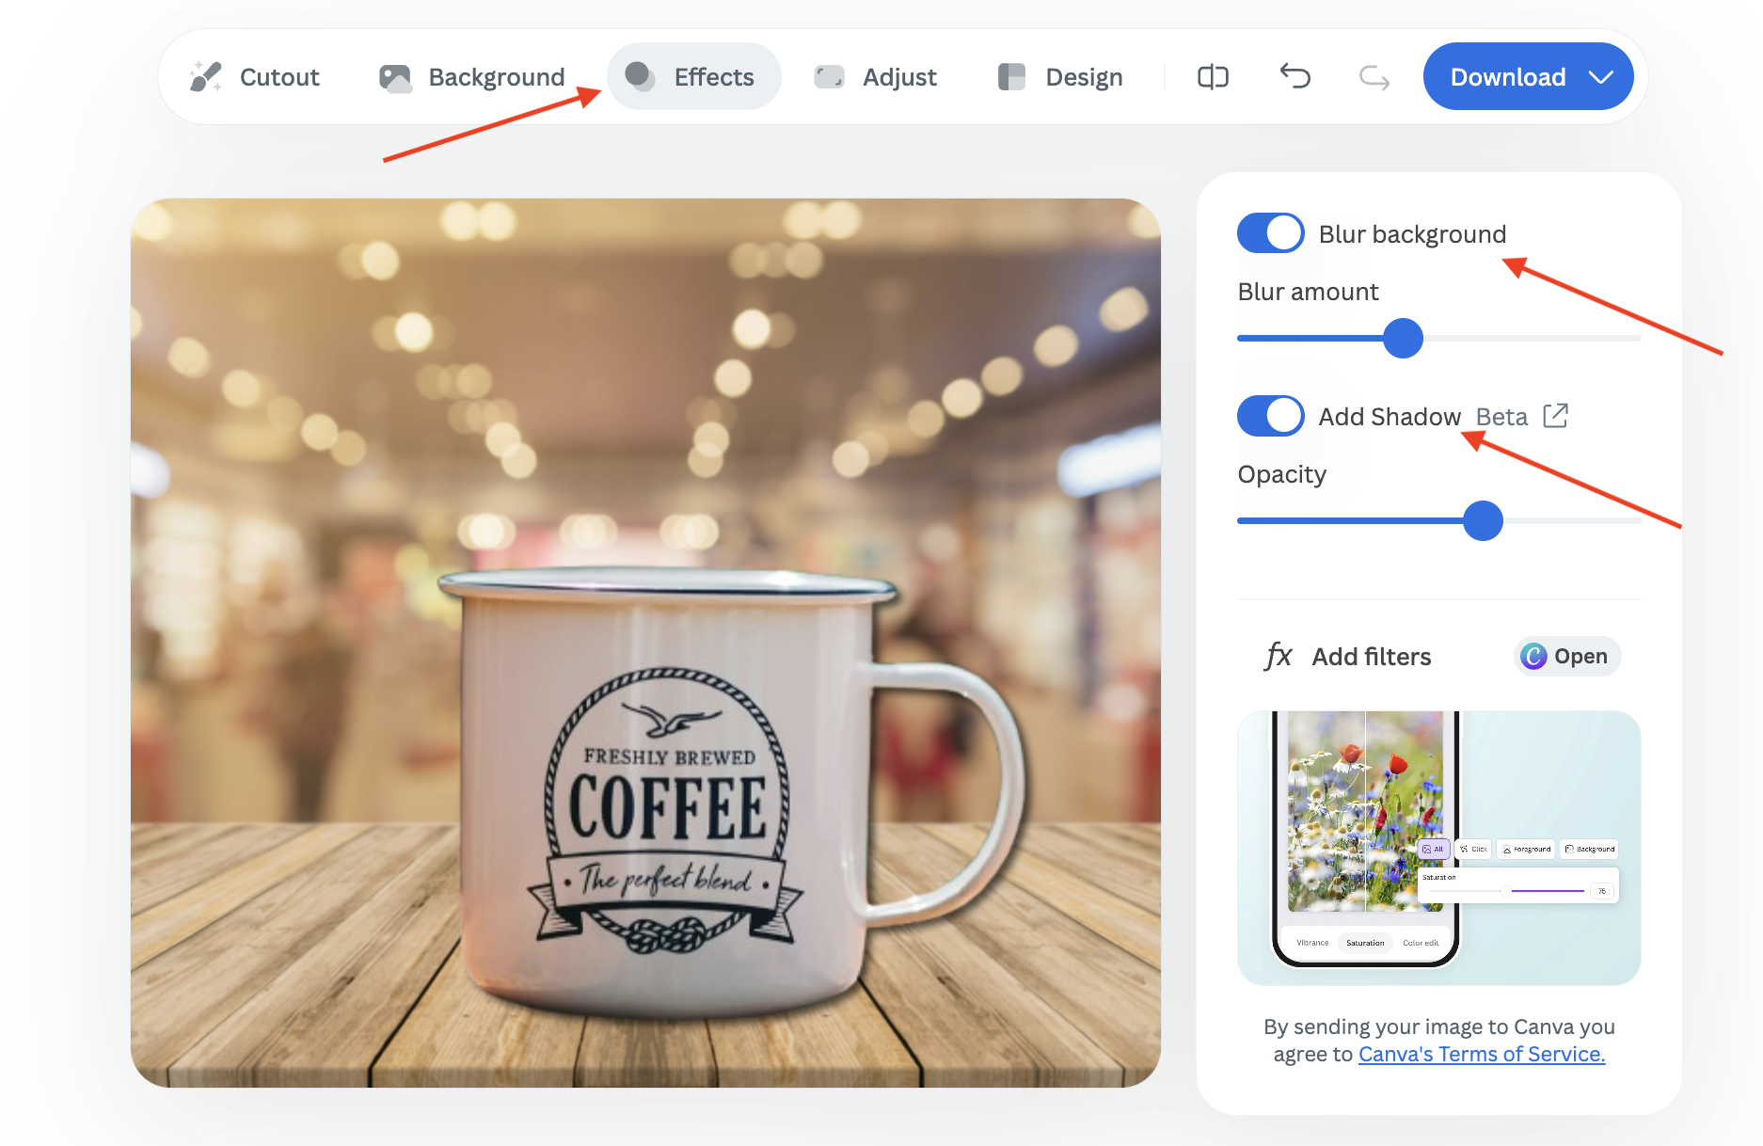Screen dimensions: 1763x1146
Task: Toggle the before/after compare icon
Action: (1213, 77)
